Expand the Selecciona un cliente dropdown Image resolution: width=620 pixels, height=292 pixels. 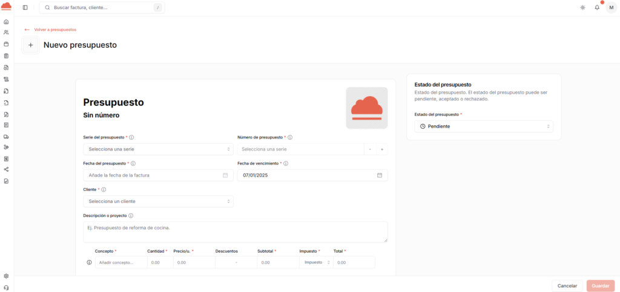click(158, 201)
